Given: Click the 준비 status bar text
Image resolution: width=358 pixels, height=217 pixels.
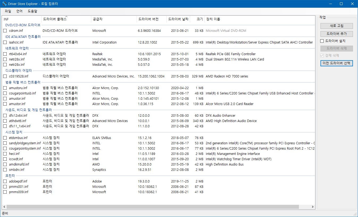Looking at the screenshot, I should click(x=5, y=214).
